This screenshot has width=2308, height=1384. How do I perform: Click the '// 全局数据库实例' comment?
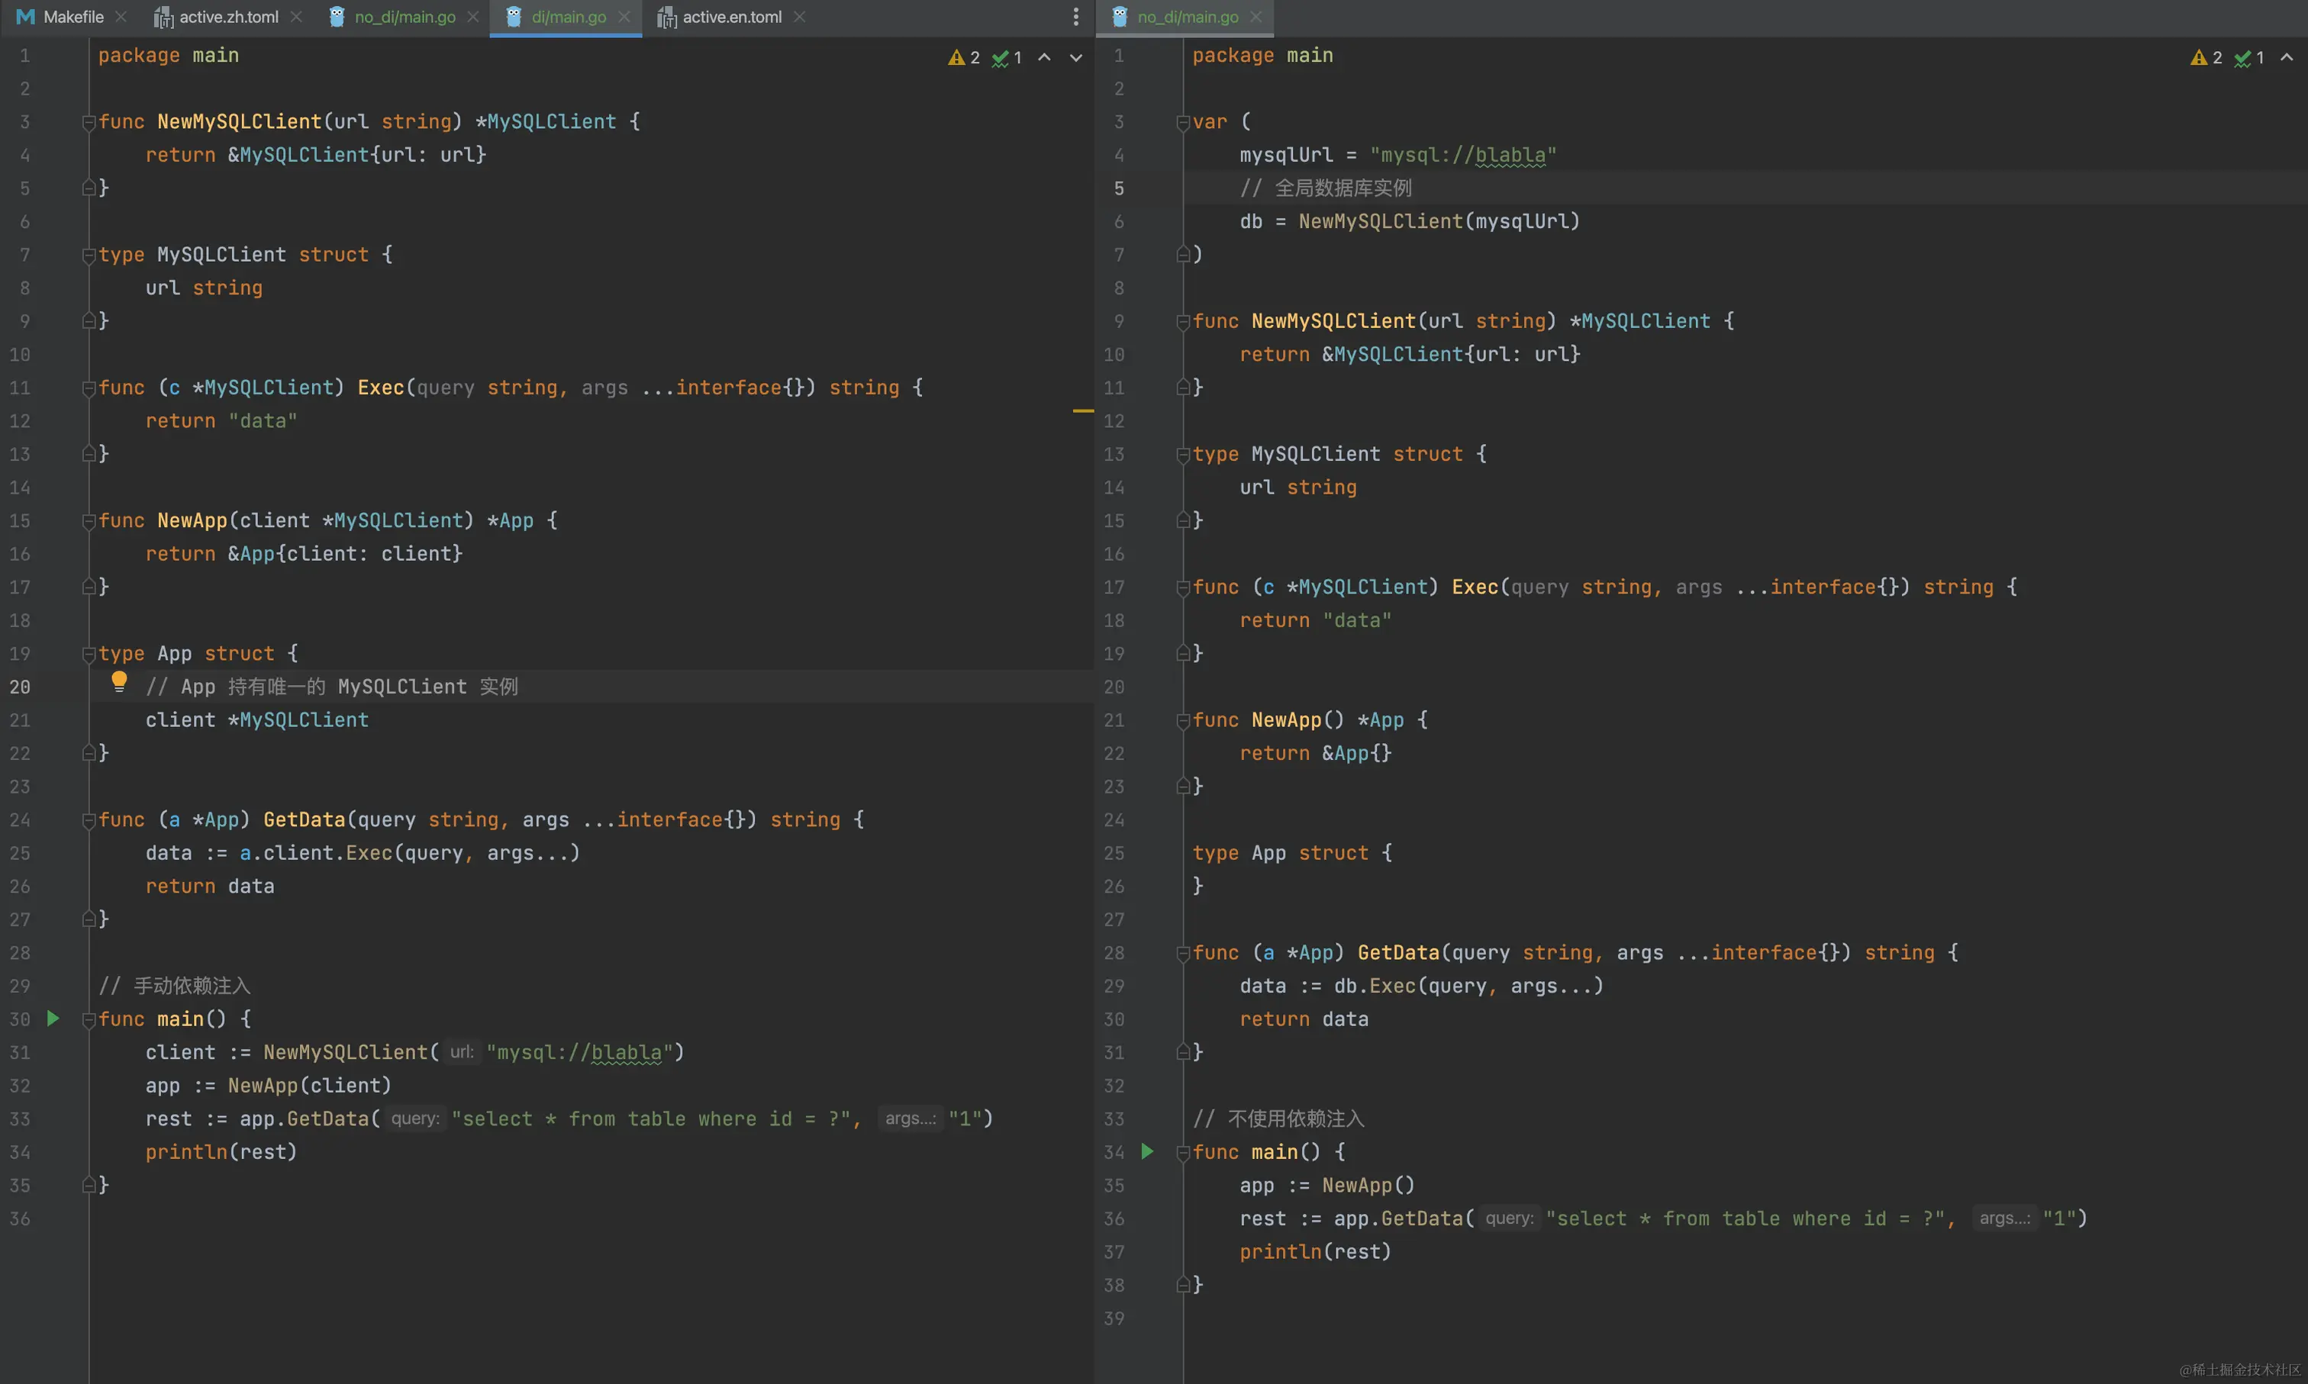[1326, 188]
